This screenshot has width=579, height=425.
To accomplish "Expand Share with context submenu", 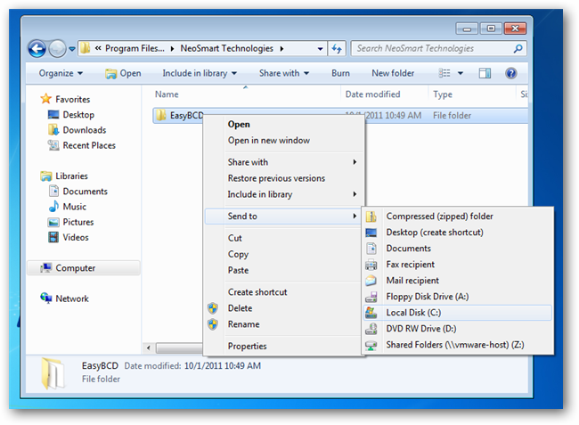I will coord(283,162).
